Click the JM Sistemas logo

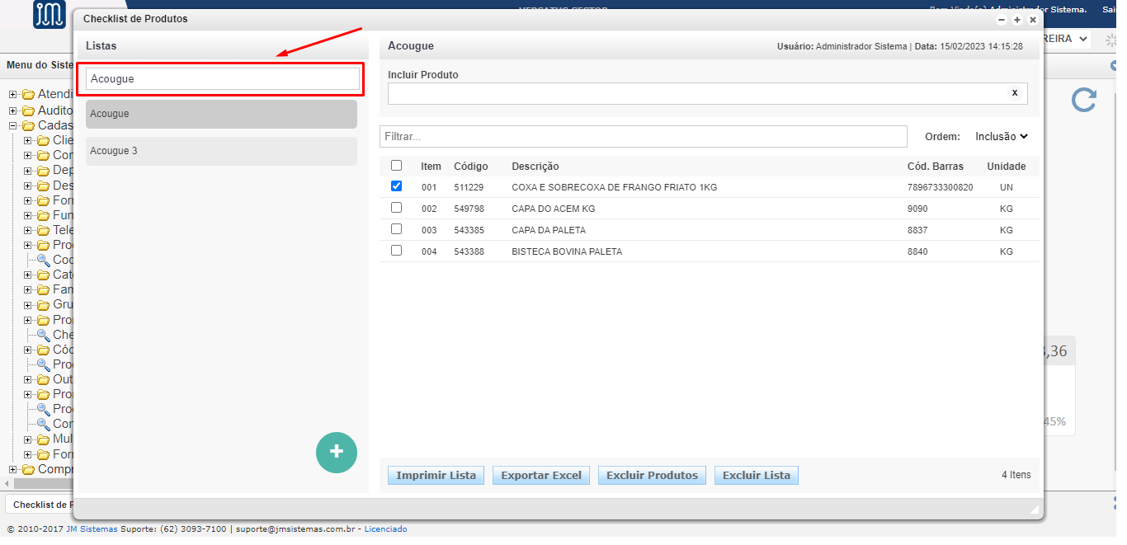pyautogui.click(x=50, y=14)
